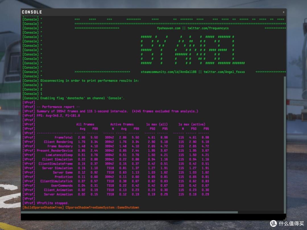This screenshot has height=230, width=307.
Task: Click 'fpsheaven.com || twitter.com/frequencycs' line
Action: pyautogui.click(x=193, y=28)
